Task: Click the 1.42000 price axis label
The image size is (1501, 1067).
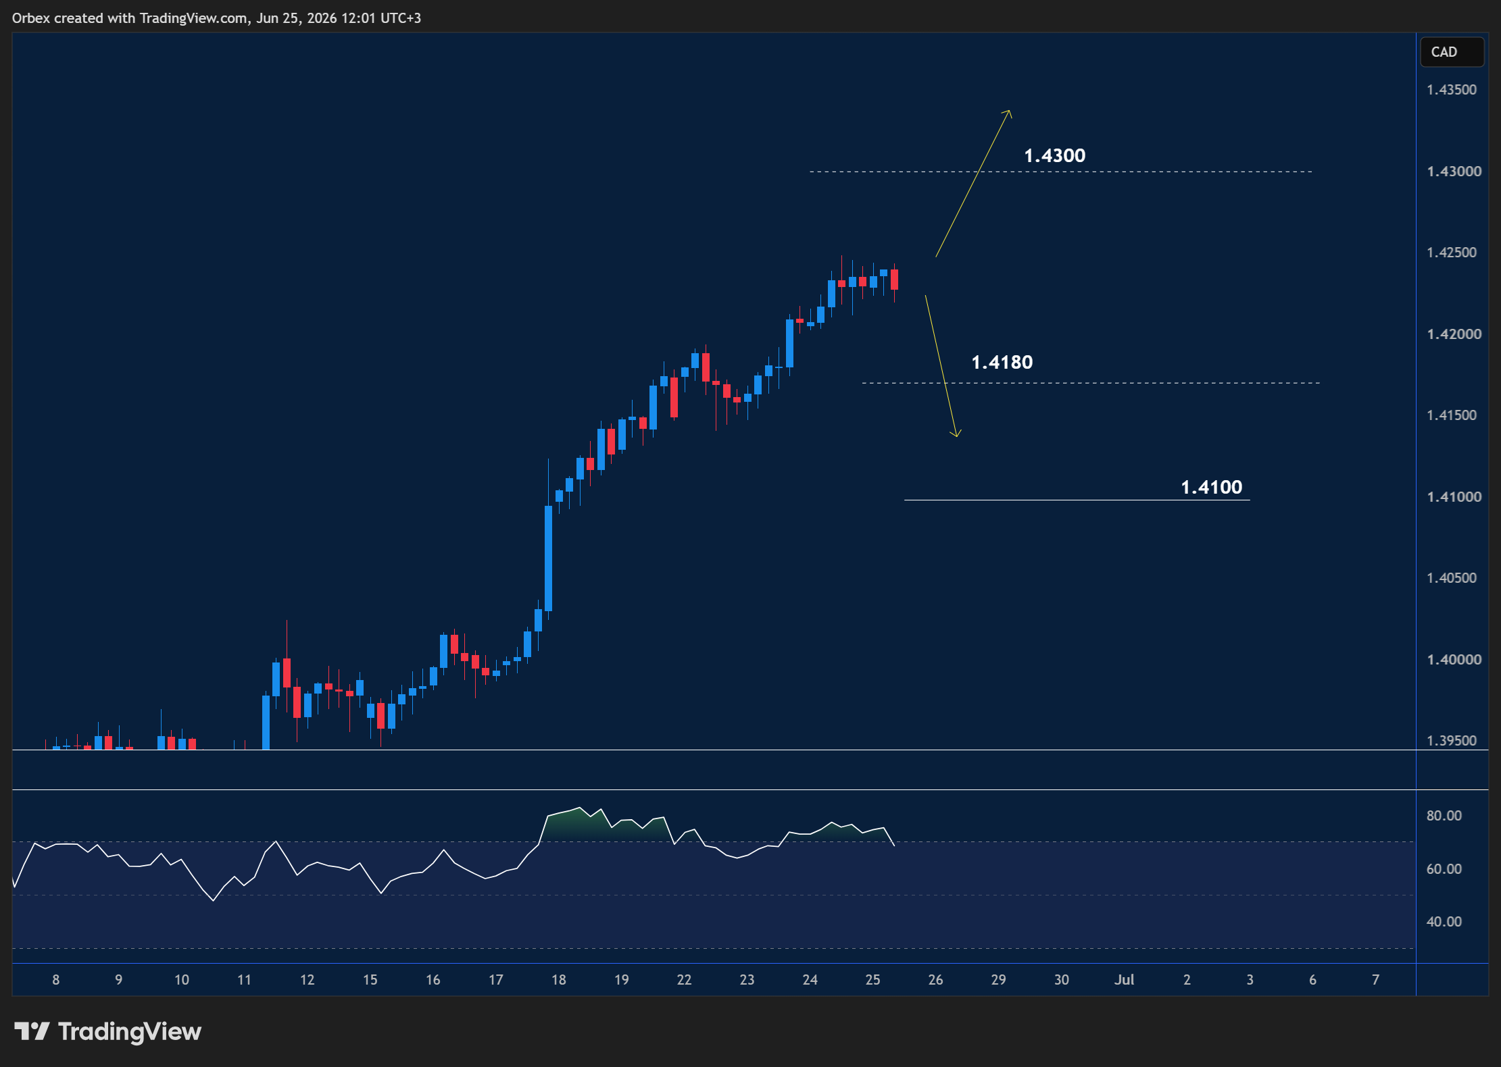Action: [1454, 334]
